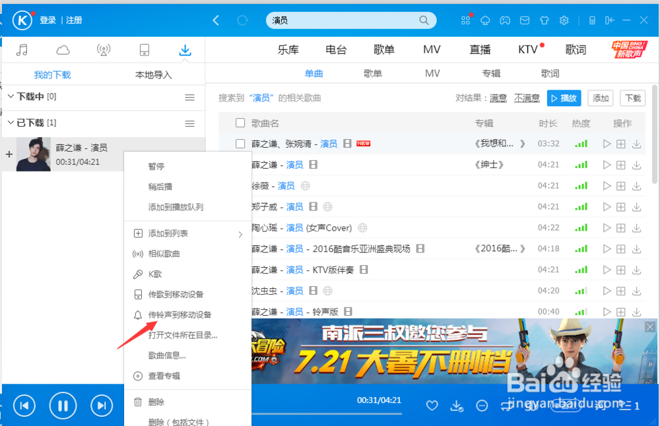Viewport: 660px width, 426px height.
Task: Click the search input field
Action: [343, 20]
